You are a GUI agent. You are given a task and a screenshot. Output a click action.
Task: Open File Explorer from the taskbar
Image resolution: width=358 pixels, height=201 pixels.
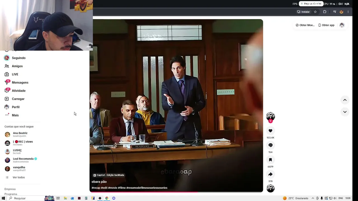(65, 198)
